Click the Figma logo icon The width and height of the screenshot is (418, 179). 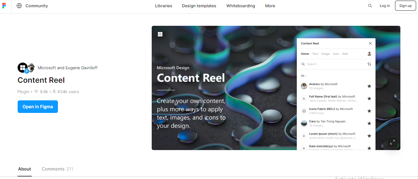tap(4, 6)
